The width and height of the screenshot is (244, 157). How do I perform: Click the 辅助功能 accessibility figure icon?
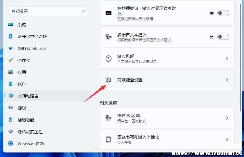[x=10, y=120]
